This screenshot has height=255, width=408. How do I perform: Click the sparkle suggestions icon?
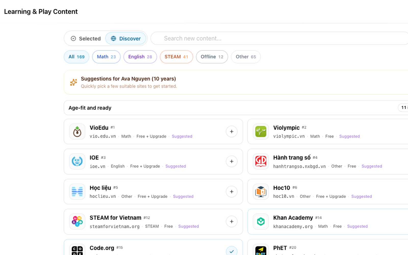(73, 82)
